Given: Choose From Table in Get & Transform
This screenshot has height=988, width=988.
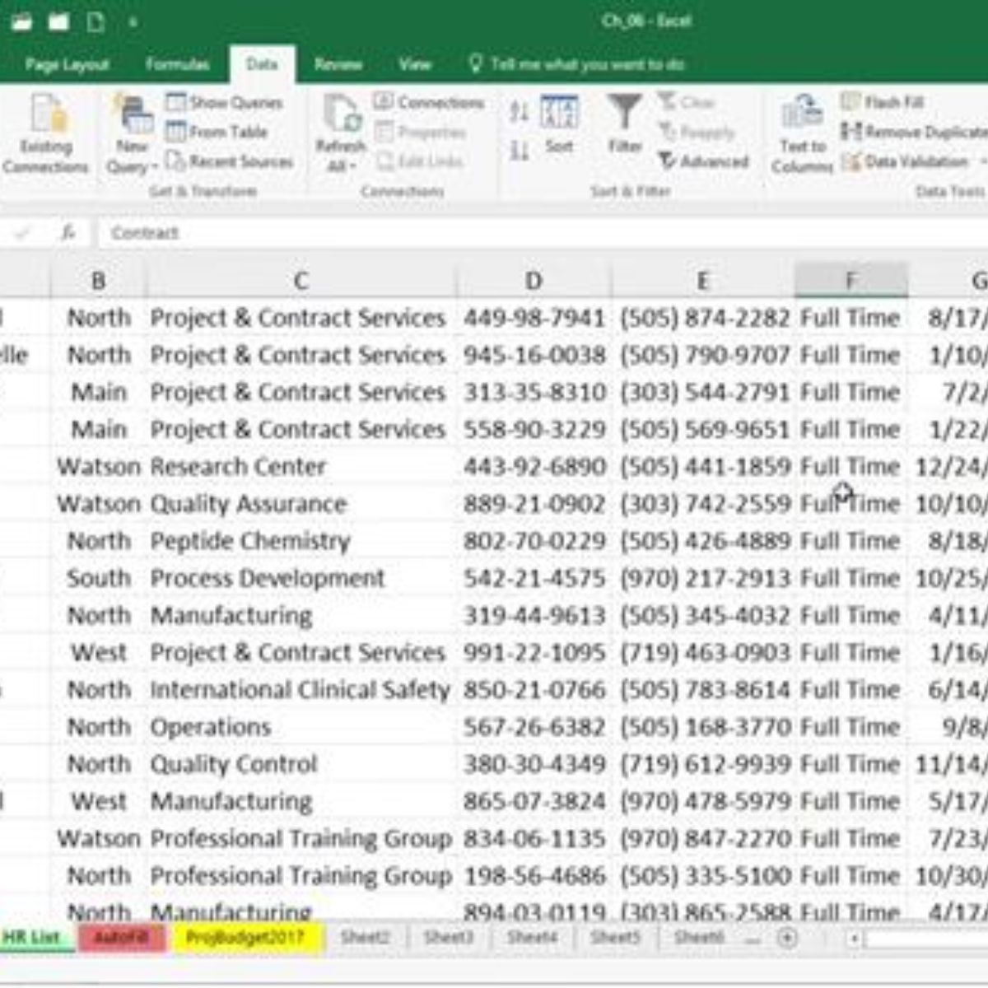Looking at the screenshot, I should [x=217, y=132].
